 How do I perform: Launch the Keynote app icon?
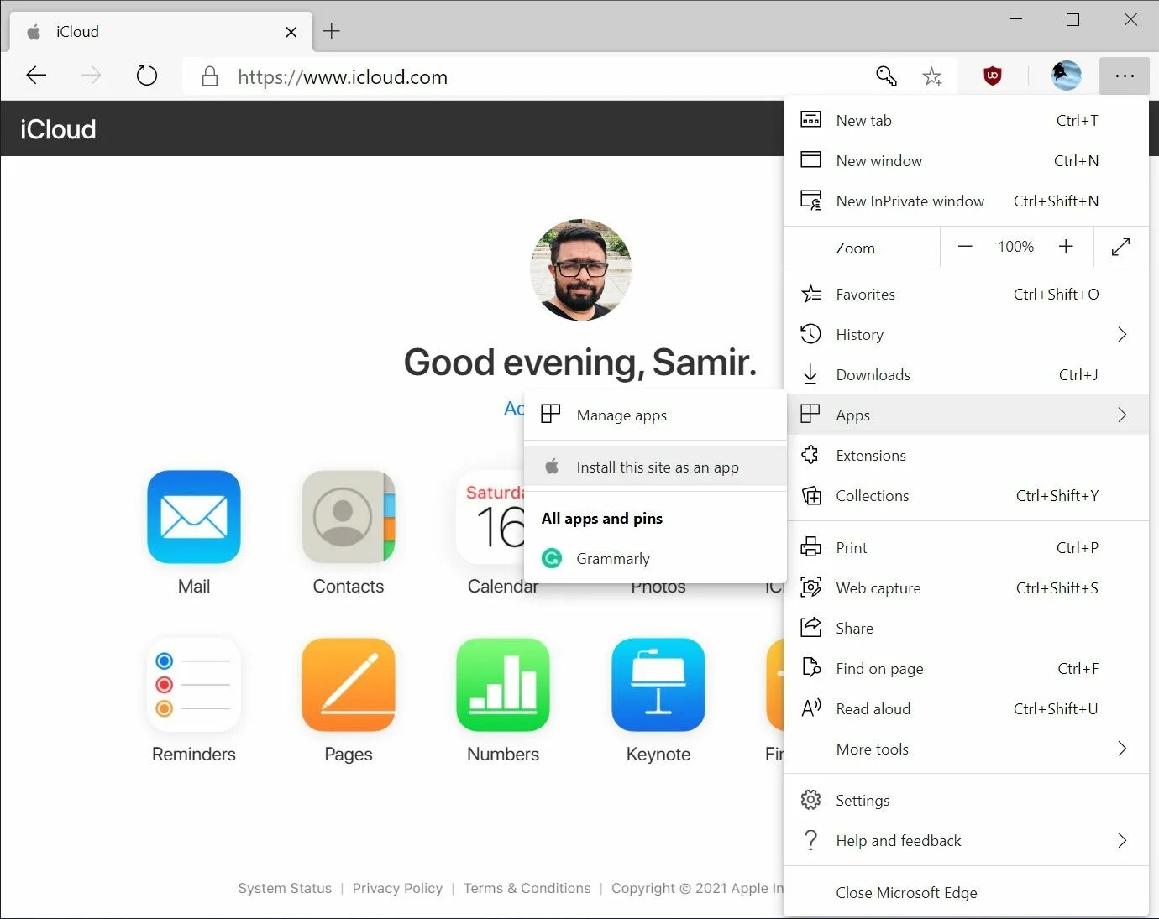coord(658,685)
